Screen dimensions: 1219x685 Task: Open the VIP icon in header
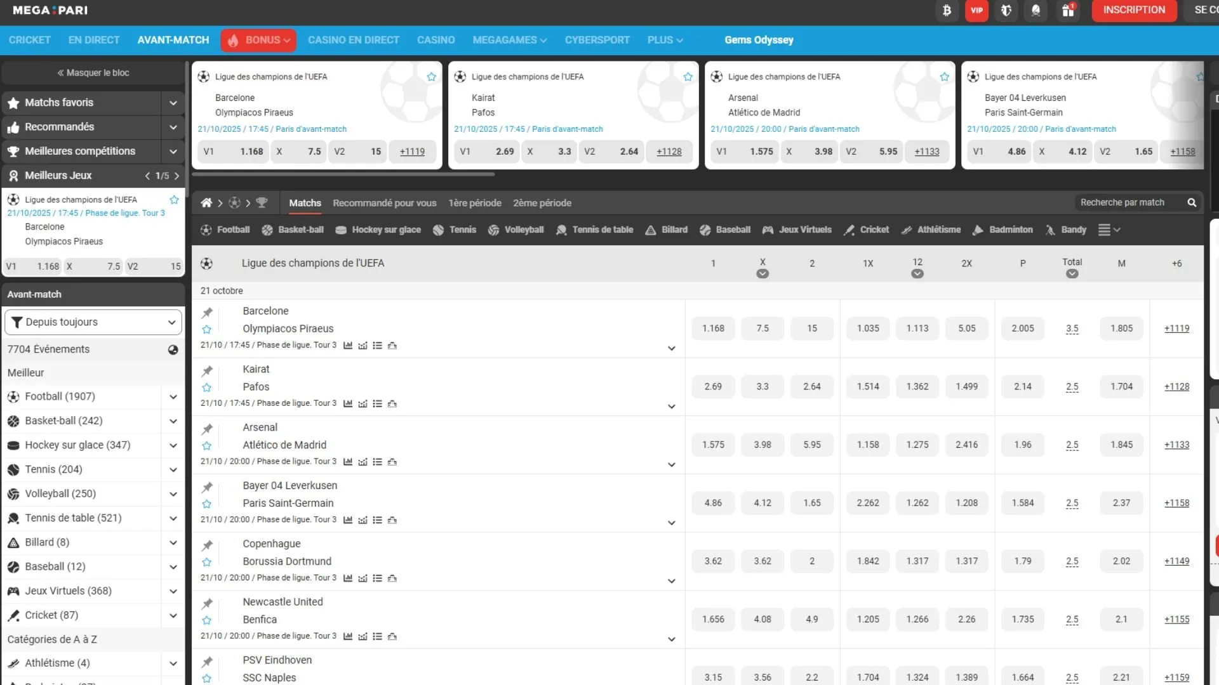click(x=976, y=10)
